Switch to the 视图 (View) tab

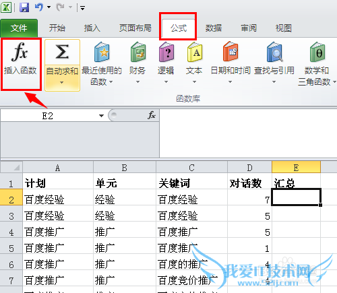click(284, 28)
